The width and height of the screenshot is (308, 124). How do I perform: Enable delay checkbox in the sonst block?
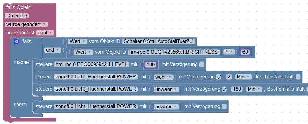click(x=224, y=107)
